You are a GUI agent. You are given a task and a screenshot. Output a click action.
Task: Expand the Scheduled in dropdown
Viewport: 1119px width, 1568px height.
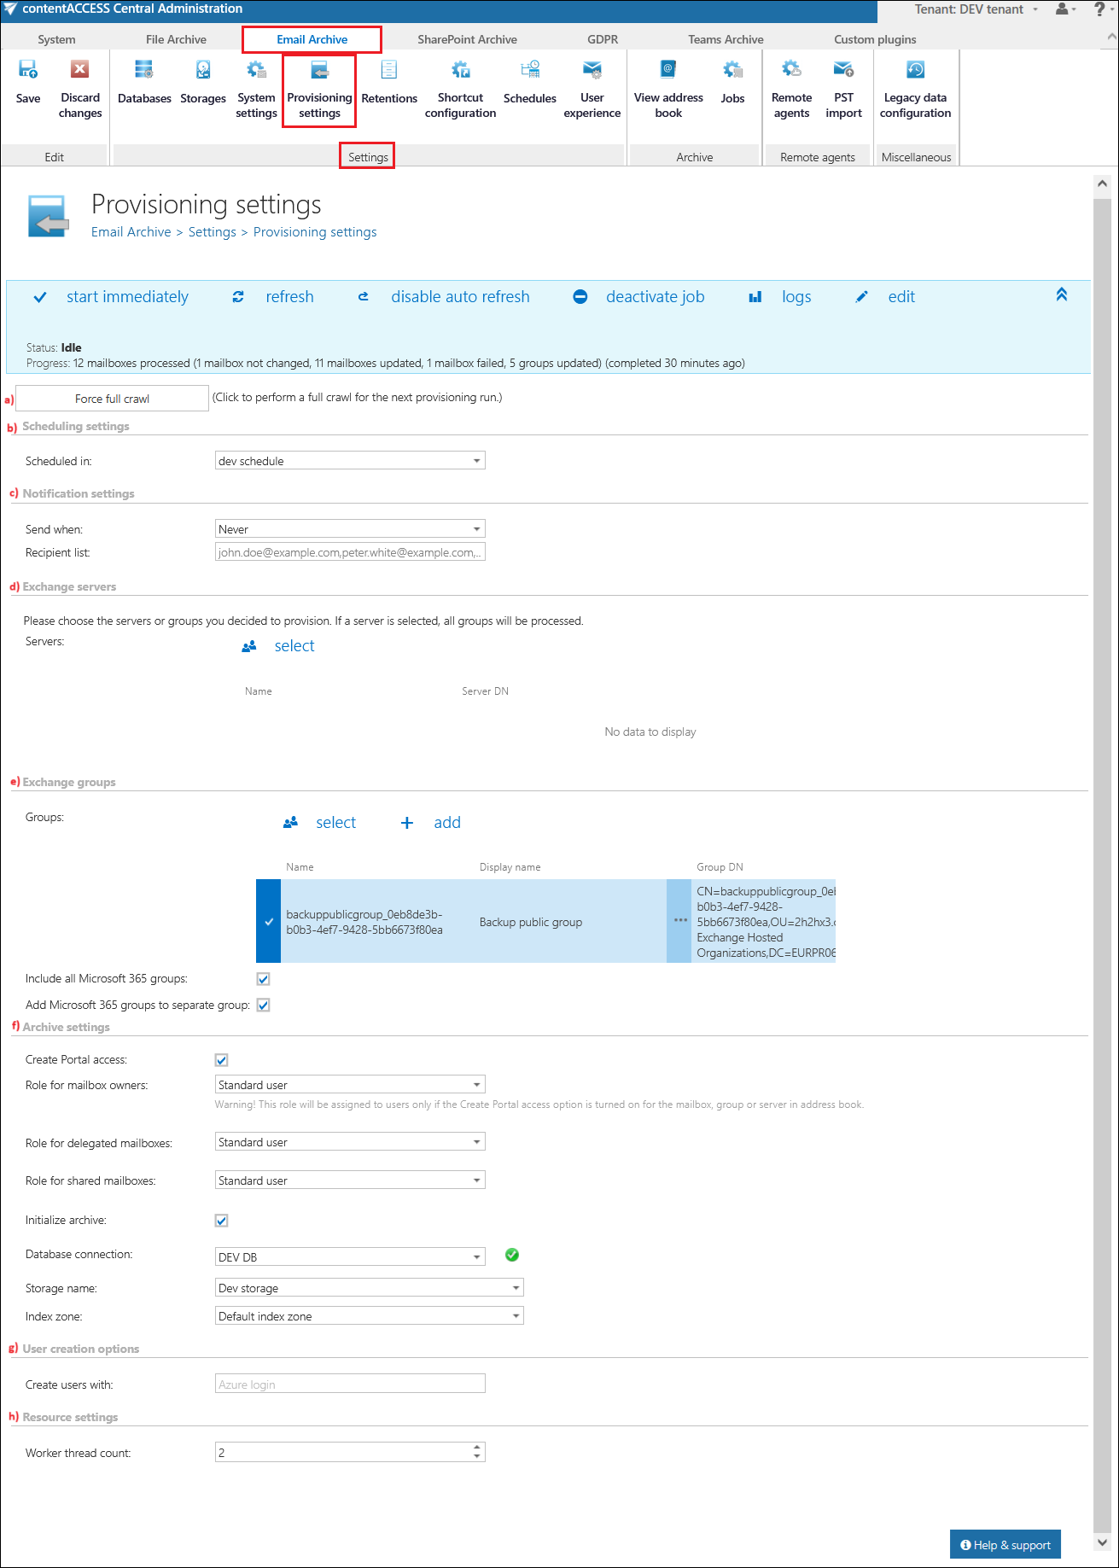pyautogui.click(x=476, y=461)
